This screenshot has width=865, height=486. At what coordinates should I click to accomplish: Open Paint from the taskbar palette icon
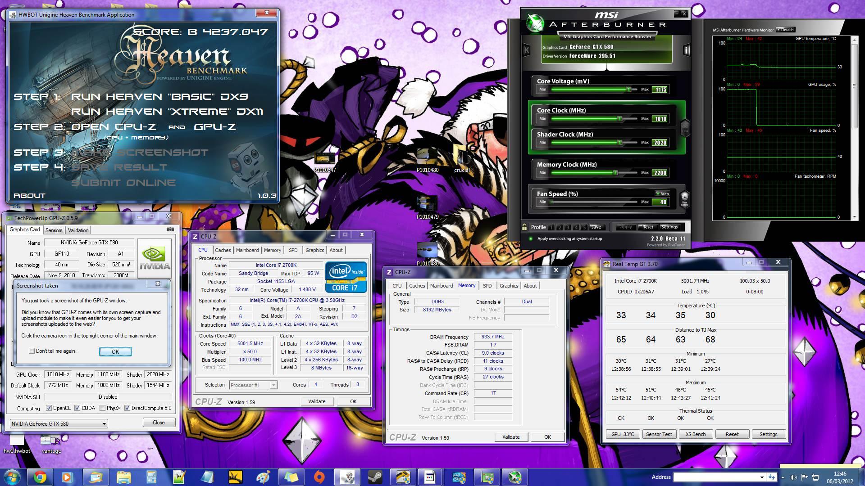(264, 477)
